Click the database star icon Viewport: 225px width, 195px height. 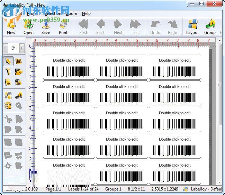8,106
